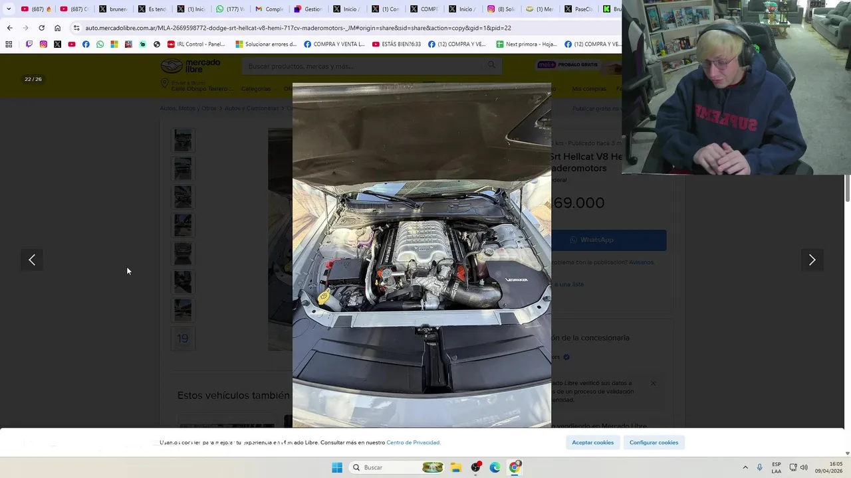Open the X bookmark icon
851x478 pixels.
click(57, 44)
